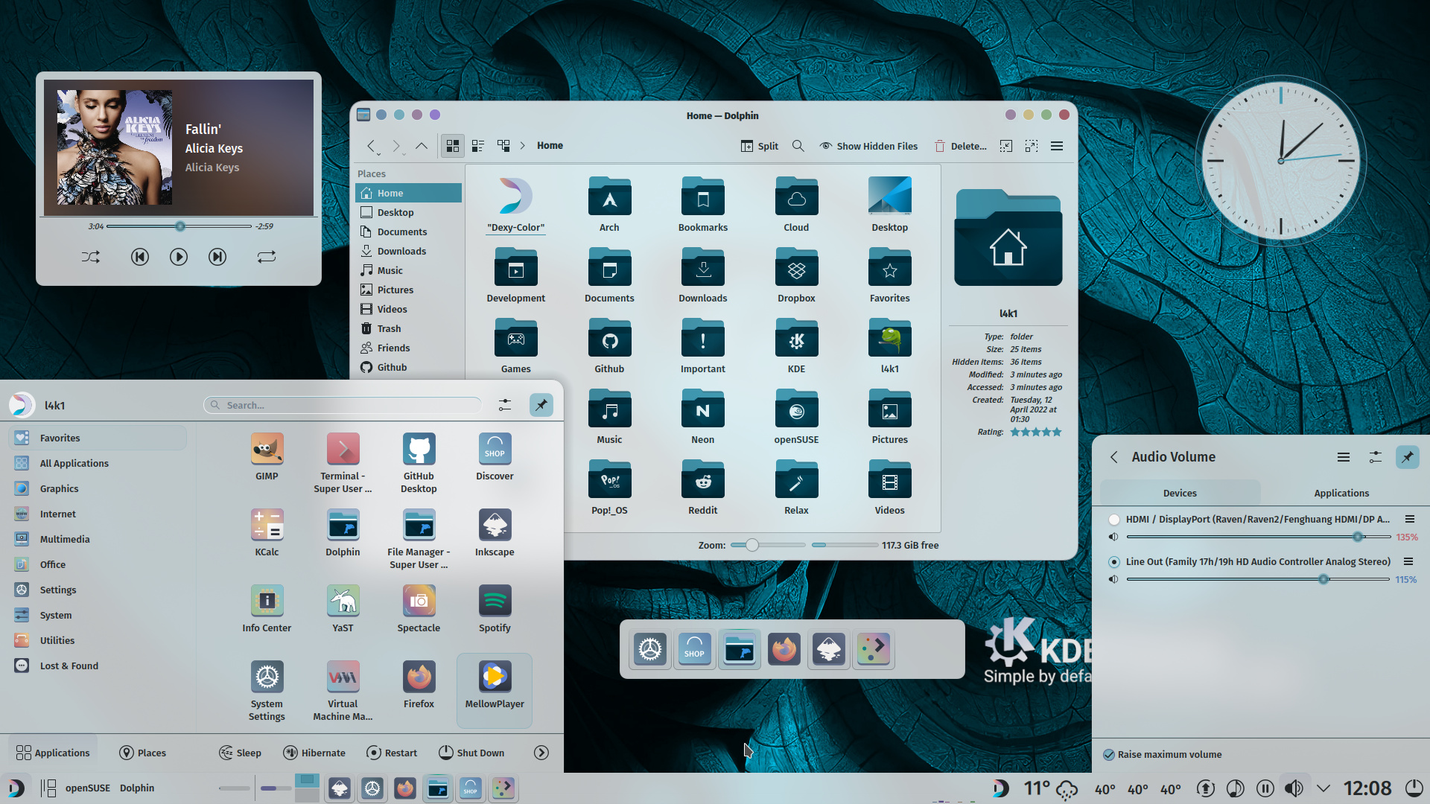Screen dimensions: 1430x804
Task: Open the Dolphin search icon
Action: (x=798, y=146)
